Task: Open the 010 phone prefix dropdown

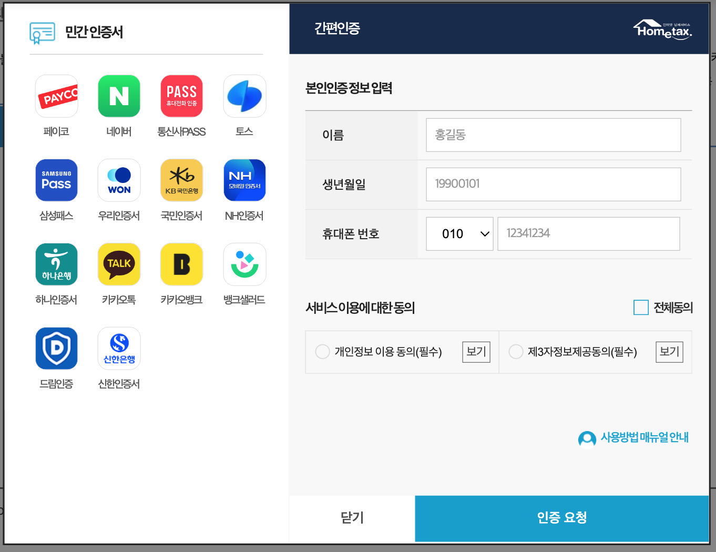Action: (x=459, y=234)
